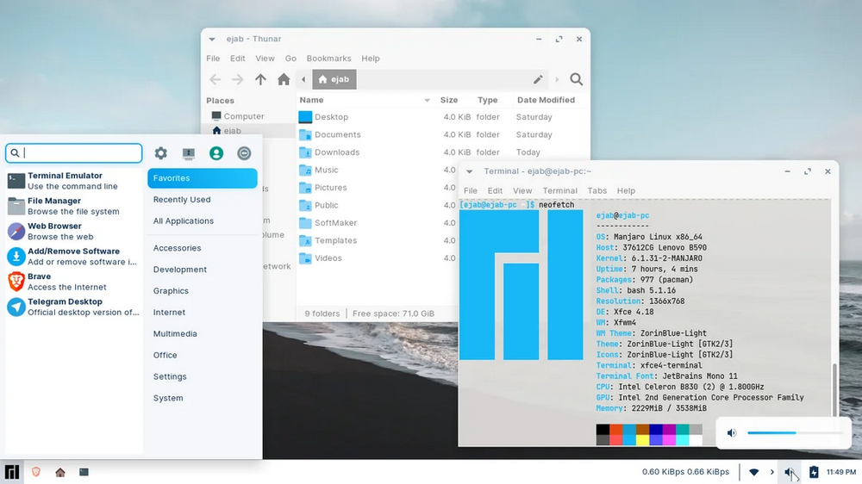Screen dimensions: 862x484
Task: Click the lock screen icon in menu
Action: click(x=189, y=153)
